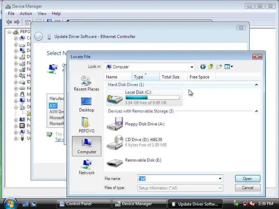Open the File name dropdown arrow
Viewport: 279px width, 209px height.
220,179
